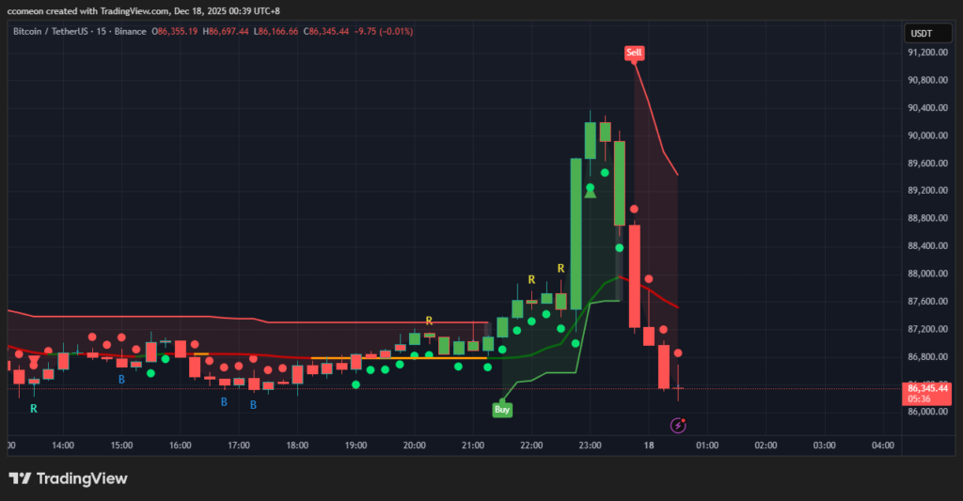963x501 pixels.
Task: Click the blue B marker below 15:00 candles
Action: click(x=121, y=379)
